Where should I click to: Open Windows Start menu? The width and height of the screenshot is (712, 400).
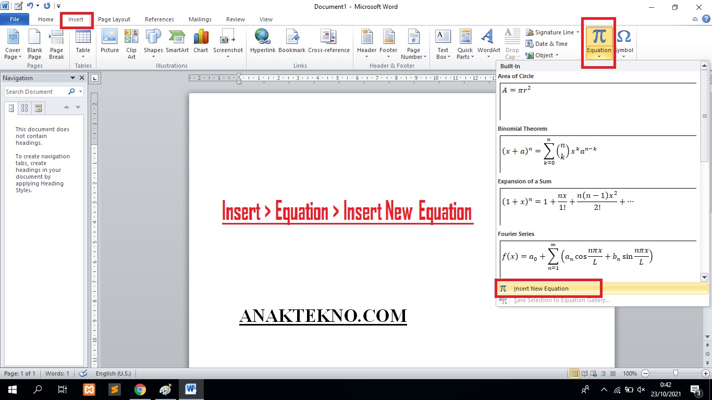point(11,389)
